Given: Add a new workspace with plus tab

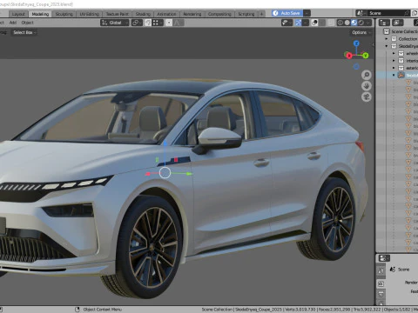Looking at the screenshot, I should coord(261,14).
